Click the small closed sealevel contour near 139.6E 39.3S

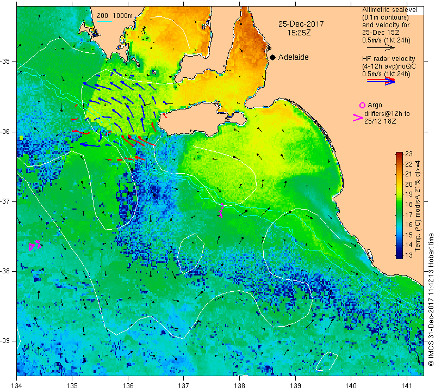(327, 361)
